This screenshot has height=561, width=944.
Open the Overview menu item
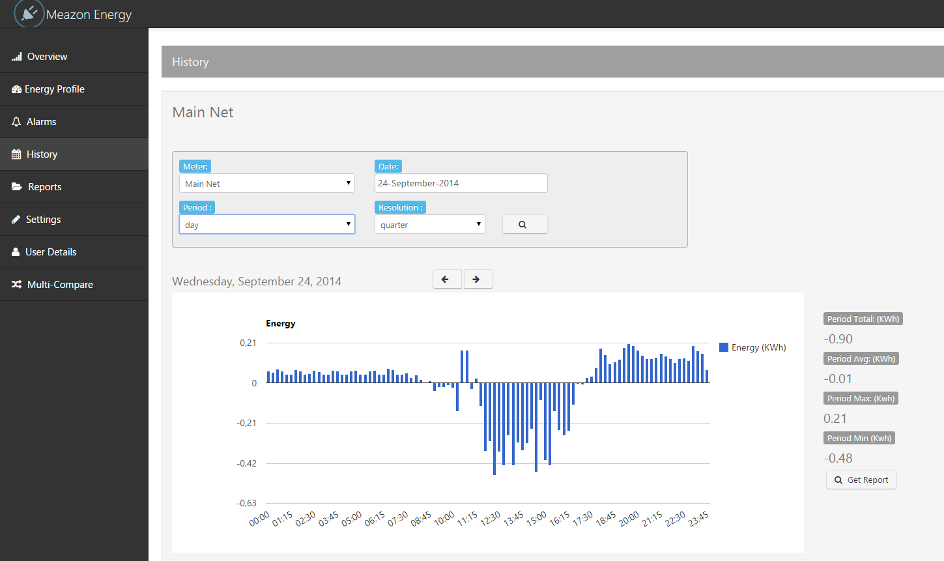[x=74, y=57]
